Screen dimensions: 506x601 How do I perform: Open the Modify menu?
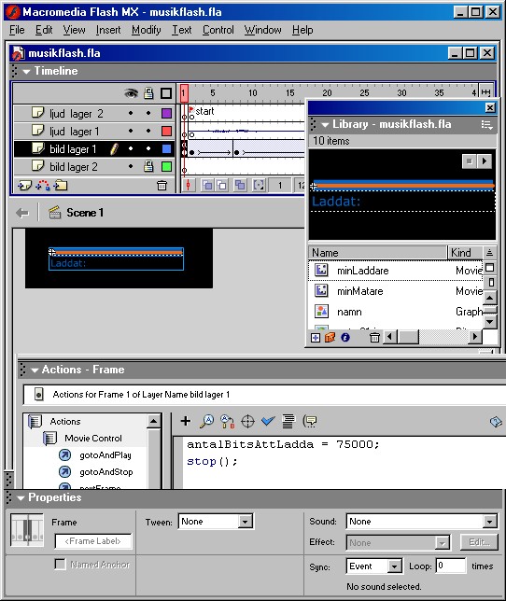point(146,30)
